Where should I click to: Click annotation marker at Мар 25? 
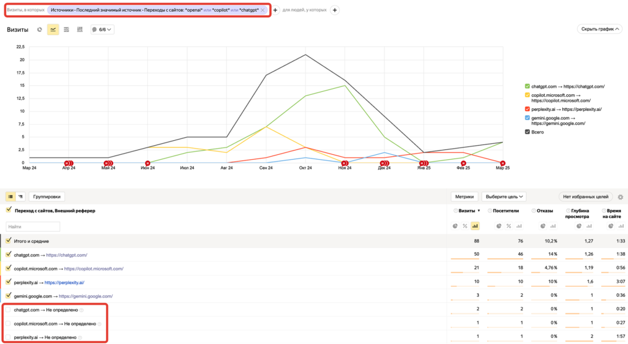point(503,163)
